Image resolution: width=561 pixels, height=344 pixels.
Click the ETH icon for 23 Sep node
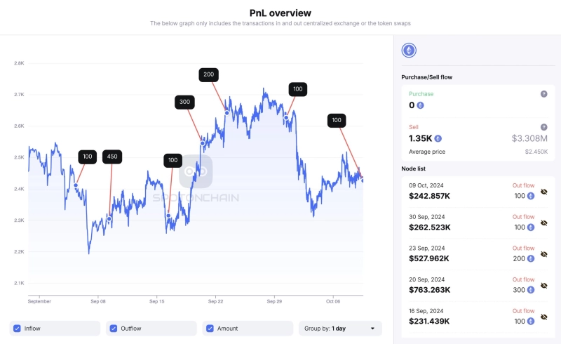[x=531, y=258]
